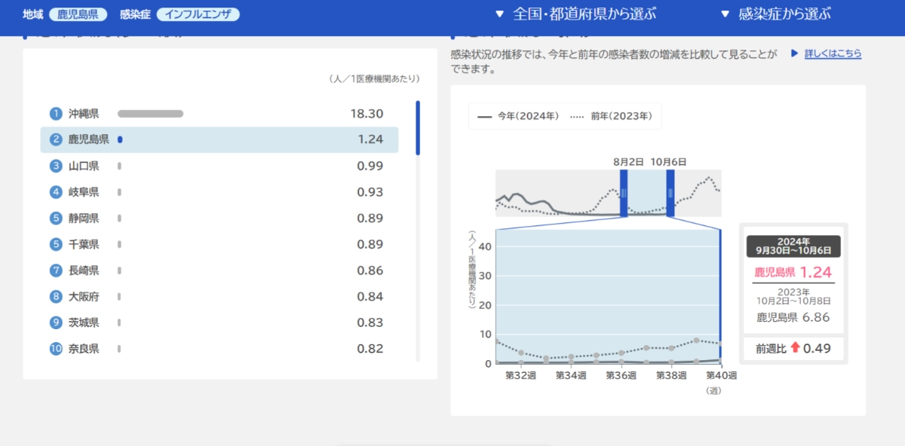Click the ranking list scrollbar

[x=418, y=128]
